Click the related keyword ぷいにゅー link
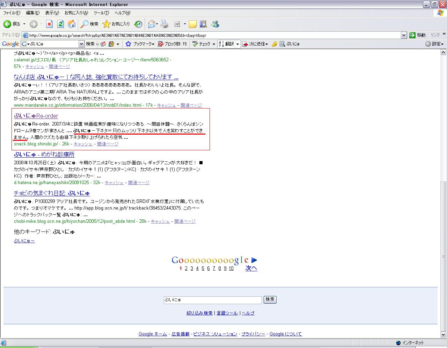This screenshot has width=447, height=348. tap(24, 241)
